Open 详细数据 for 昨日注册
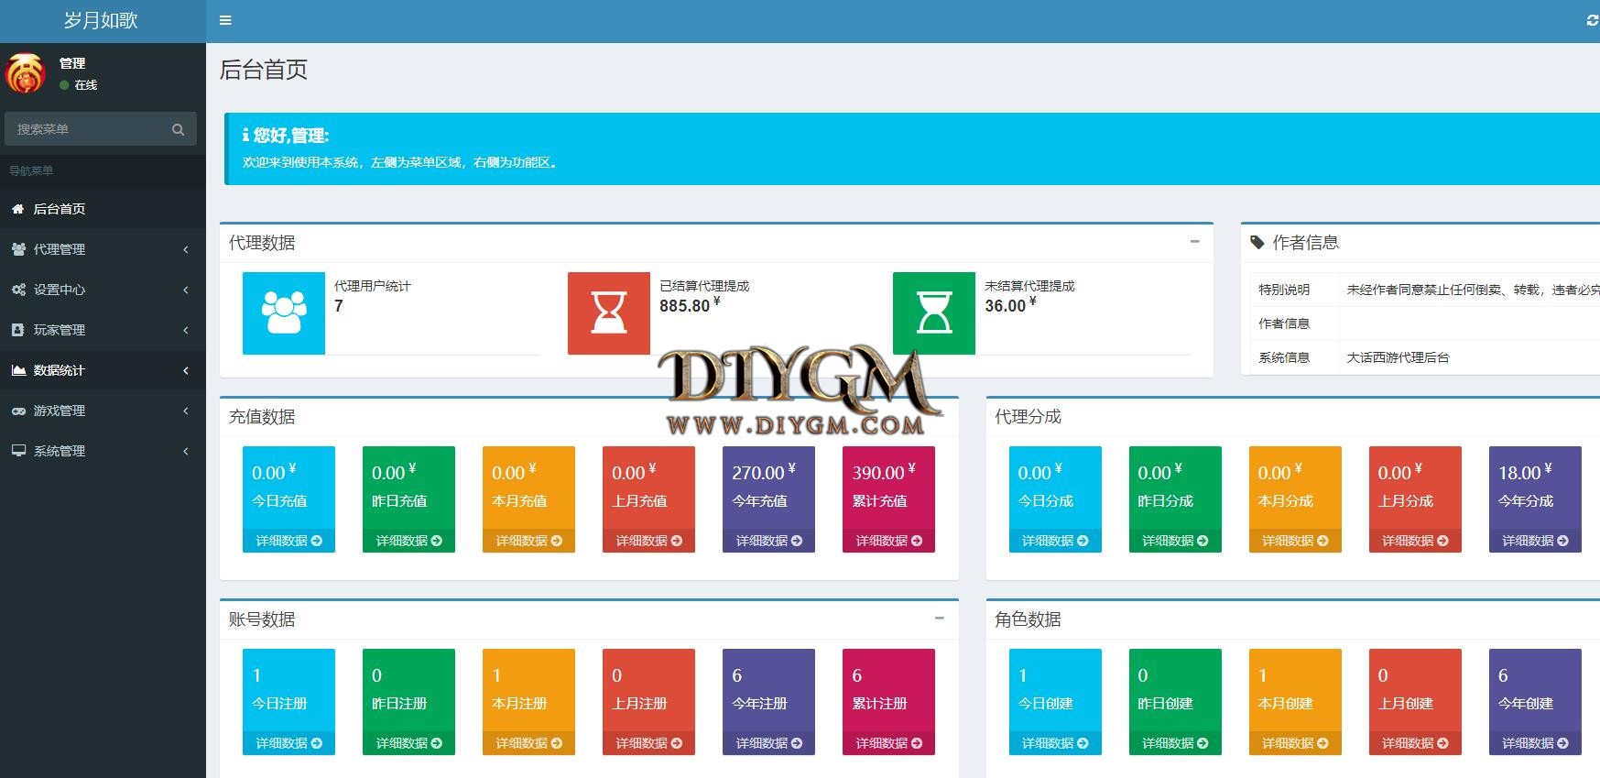1600x778 pixels. pos(408,743)
